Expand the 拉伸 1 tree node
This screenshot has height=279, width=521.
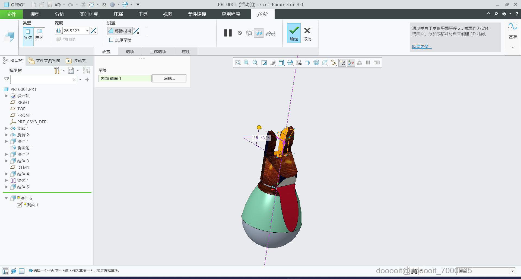coord(7,141)
